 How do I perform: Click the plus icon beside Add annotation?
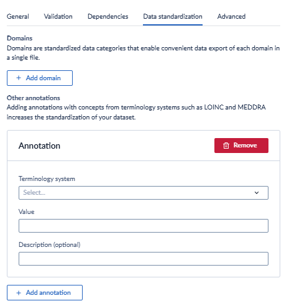coord(19,293)
